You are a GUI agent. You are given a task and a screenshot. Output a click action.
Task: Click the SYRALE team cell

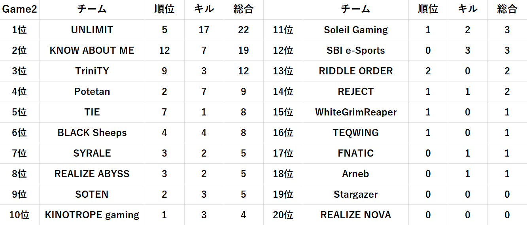coord(92,153)
